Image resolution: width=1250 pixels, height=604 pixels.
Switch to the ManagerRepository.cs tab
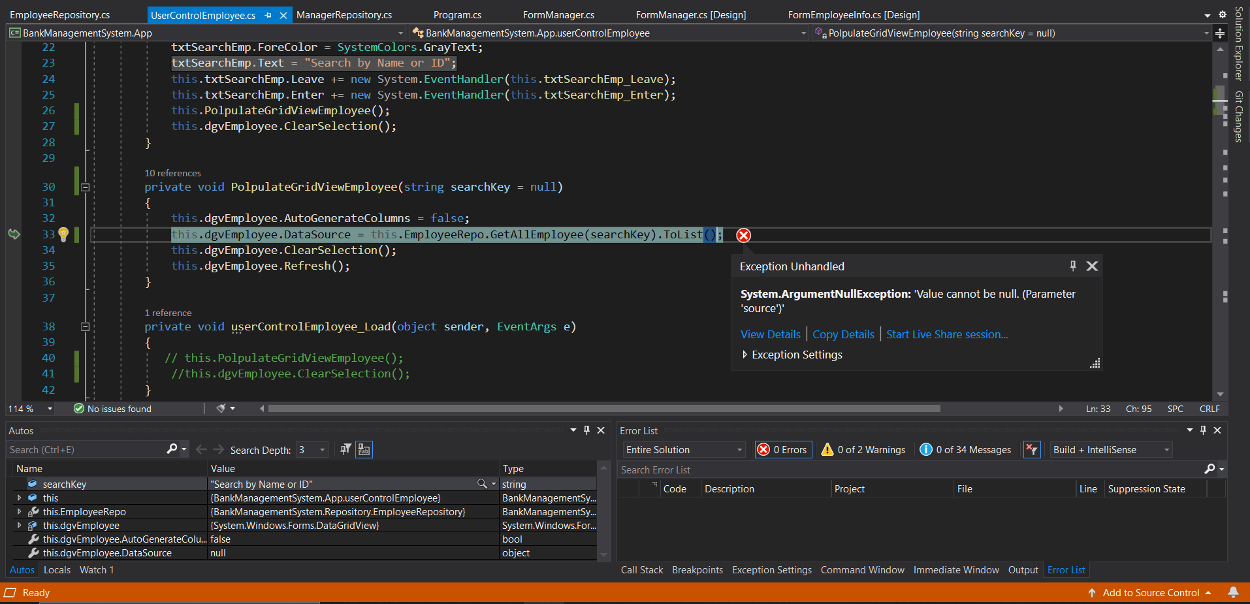click(344, 15)
